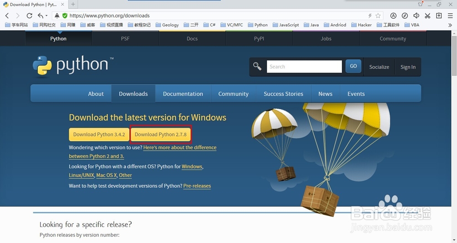Viewport: 457px width, 243px height.
Task: Switch to the PyPI top tab
Action: tap(259, 38)
